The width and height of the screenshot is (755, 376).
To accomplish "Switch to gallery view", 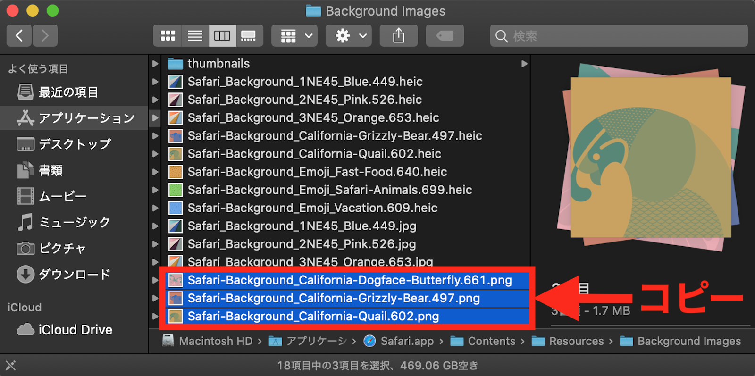I will [x=249, y=36].
